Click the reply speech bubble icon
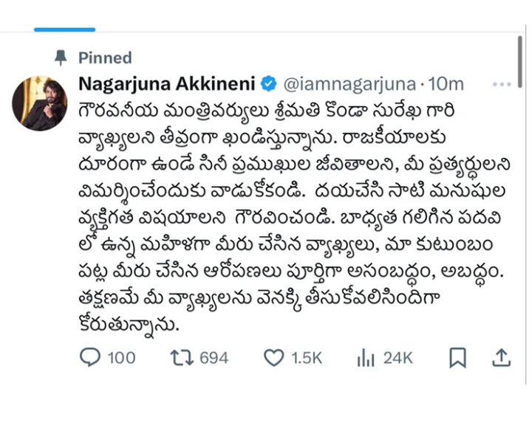Image resolution: width=532 pixels, height=425 pixels. pos(89,358)
